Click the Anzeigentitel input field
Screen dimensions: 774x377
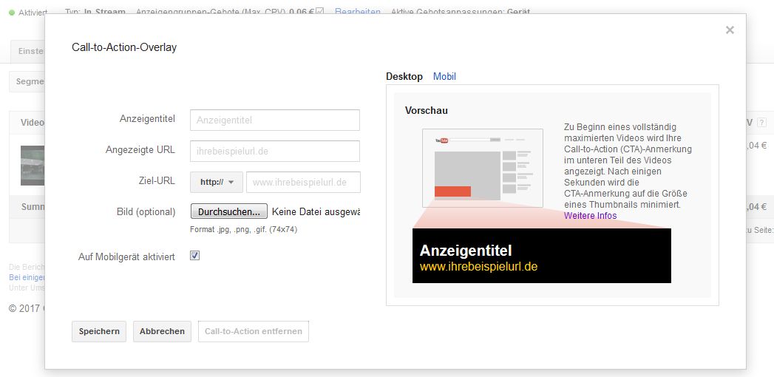pos(275,120)
